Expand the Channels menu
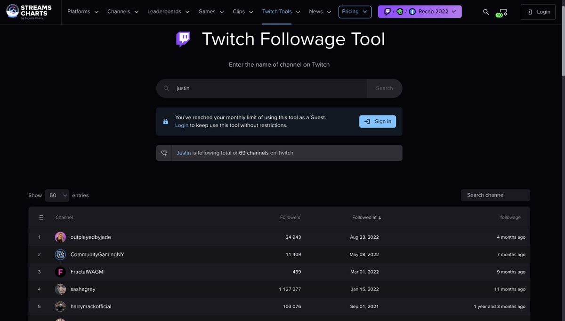The width and height of the screenshot is (565, 321). pos(123,12)
